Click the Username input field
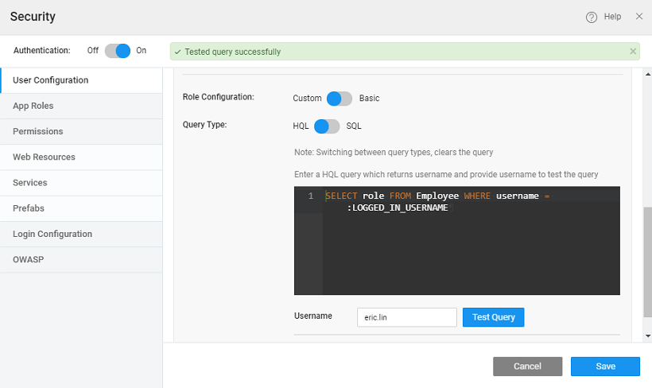 406,317
